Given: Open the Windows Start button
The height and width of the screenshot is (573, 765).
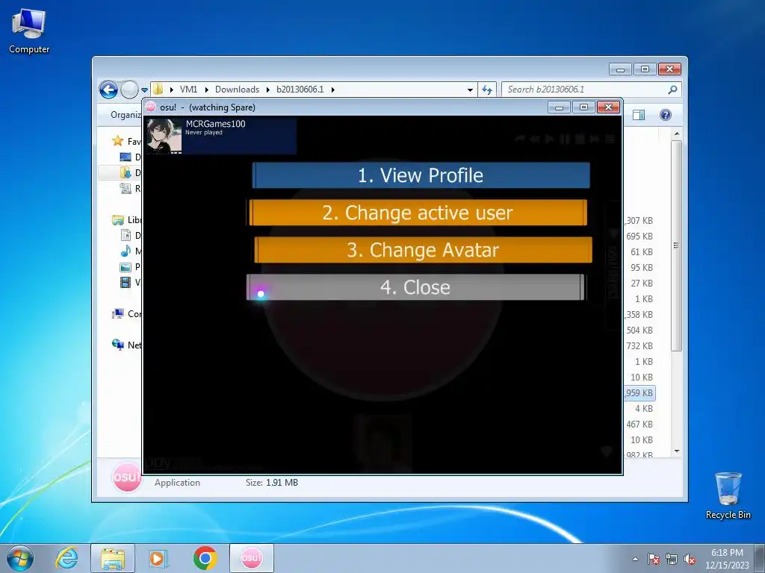Looking at the screenshot, I should pyautogui.click(x=20, y=558).
